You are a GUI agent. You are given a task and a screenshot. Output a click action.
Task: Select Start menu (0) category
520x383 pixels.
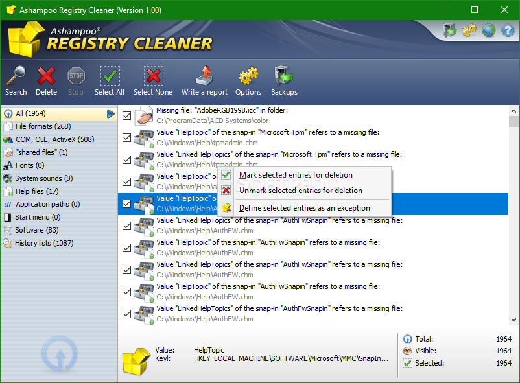coord(59,217)
